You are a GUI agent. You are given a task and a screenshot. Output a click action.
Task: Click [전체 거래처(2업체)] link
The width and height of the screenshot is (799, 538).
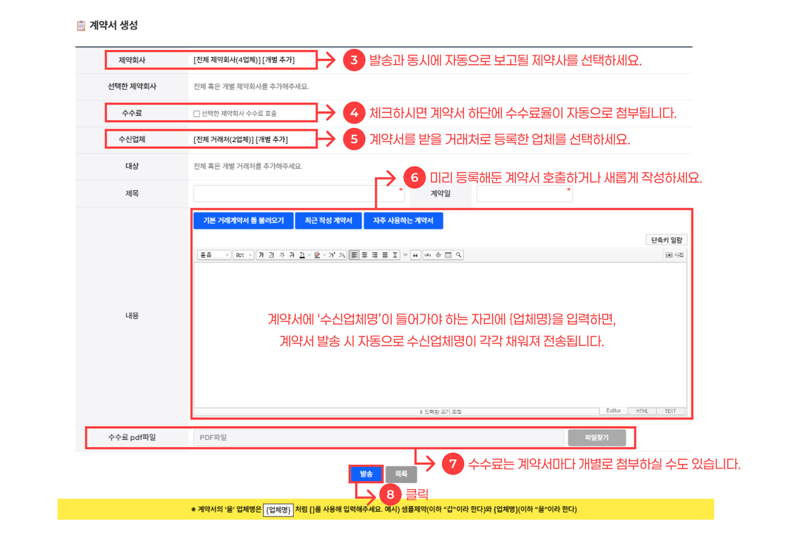point(224,140)
